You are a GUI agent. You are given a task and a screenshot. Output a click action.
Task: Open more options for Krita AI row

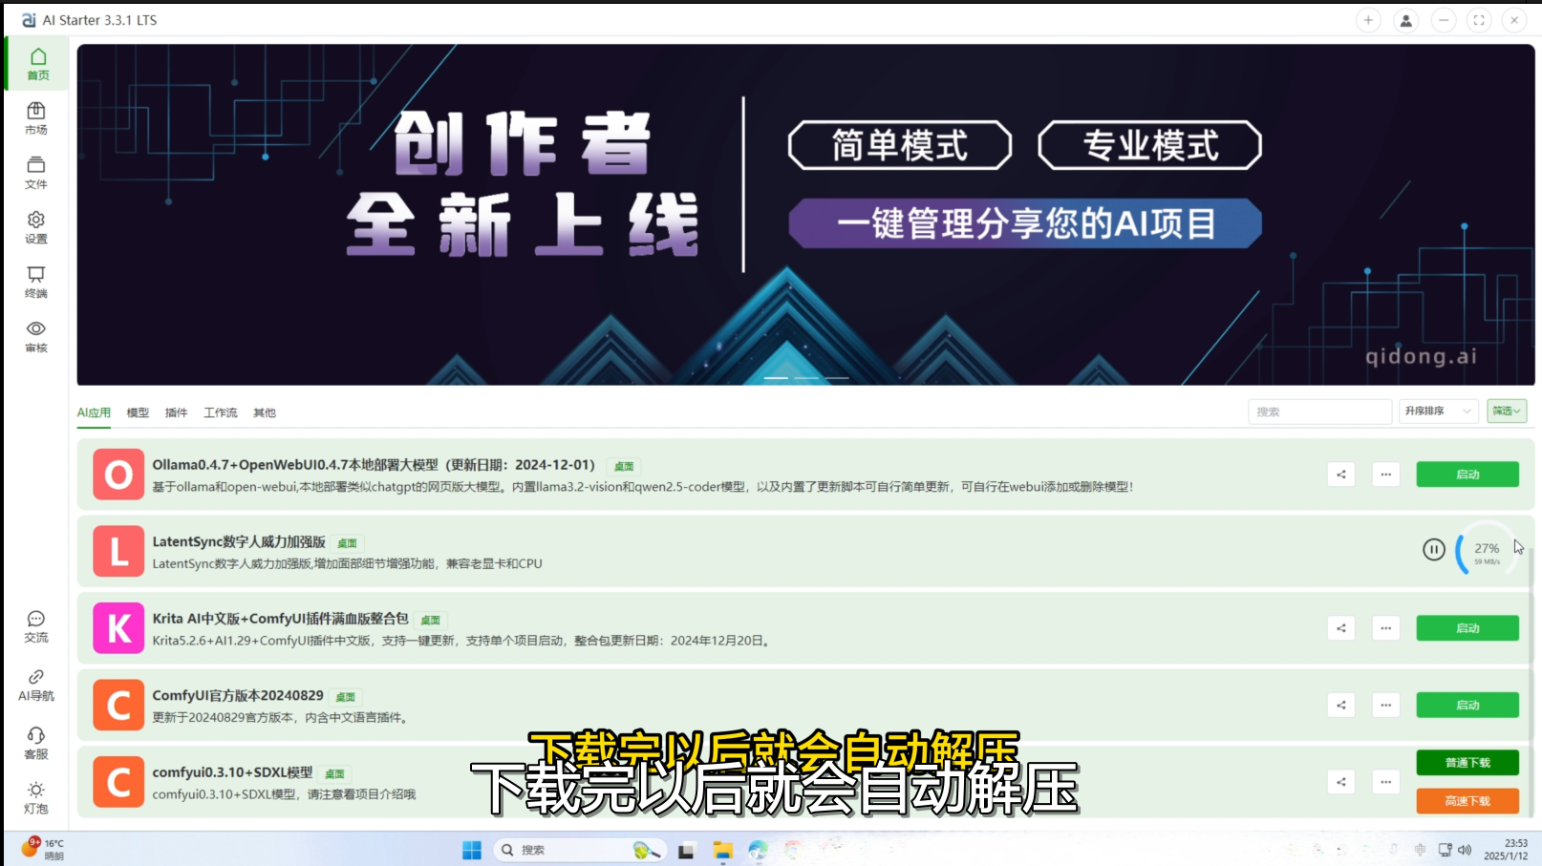[x=1385, y=628]
